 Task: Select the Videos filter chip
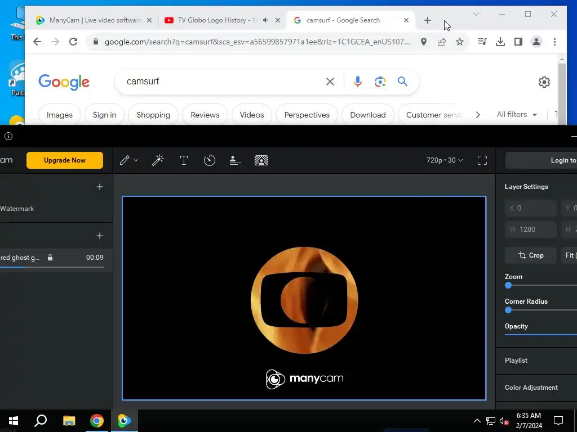point(252,115)
